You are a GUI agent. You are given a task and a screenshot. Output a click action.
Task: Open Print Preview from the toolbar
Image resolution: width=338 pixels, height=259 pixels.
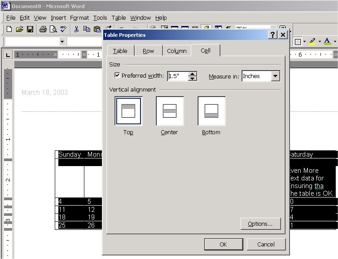click(x=53, y=30)
